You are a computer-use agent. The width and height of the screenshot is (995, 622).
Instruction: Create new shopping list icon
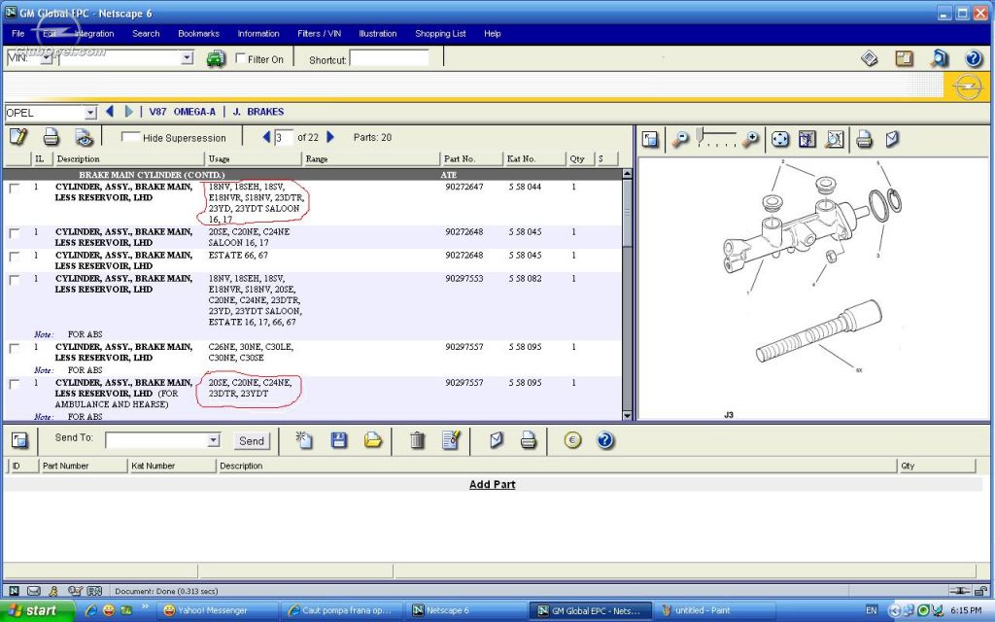click(x=304, y=440)
